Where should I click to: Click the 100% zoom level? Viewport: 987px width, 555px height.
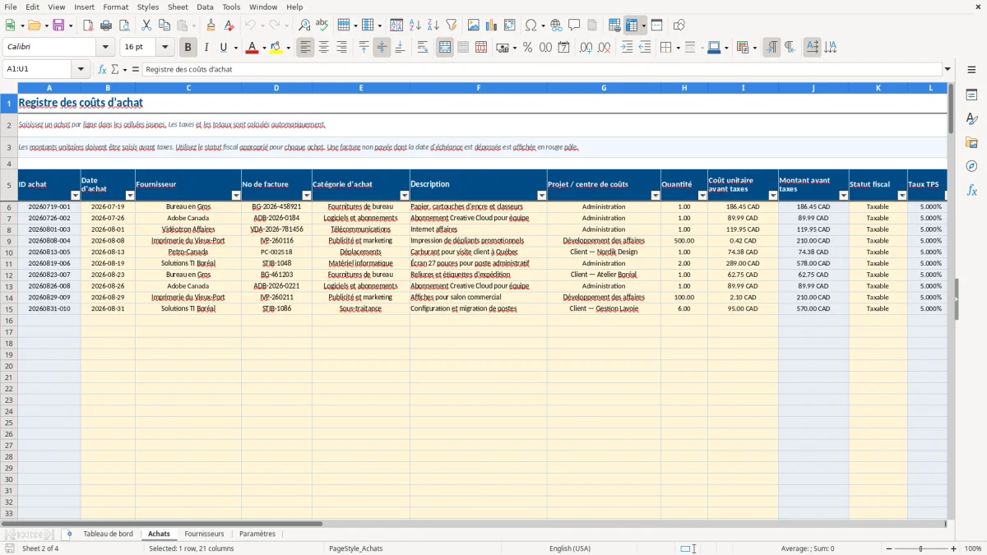pos(973,548)
